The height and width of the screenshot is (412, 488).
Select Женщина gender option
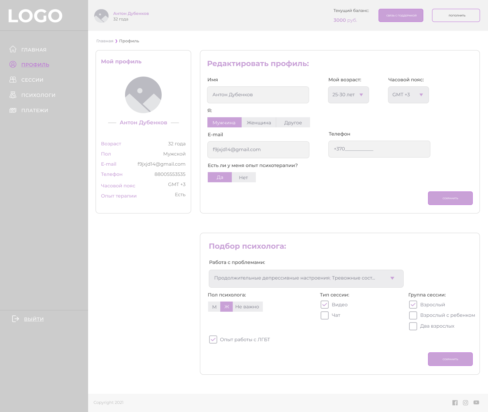(259, 123)
